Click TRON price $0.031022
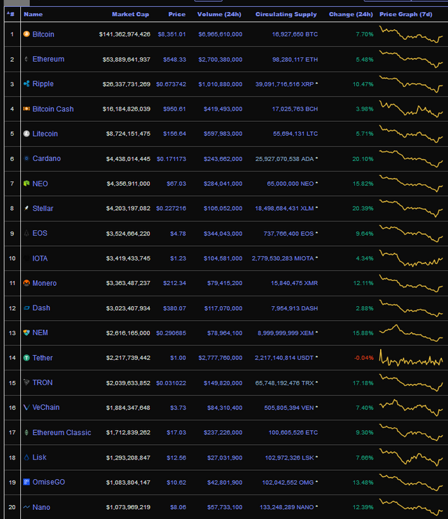Viewport: 448px width, 519px height. tap(171, 383)
